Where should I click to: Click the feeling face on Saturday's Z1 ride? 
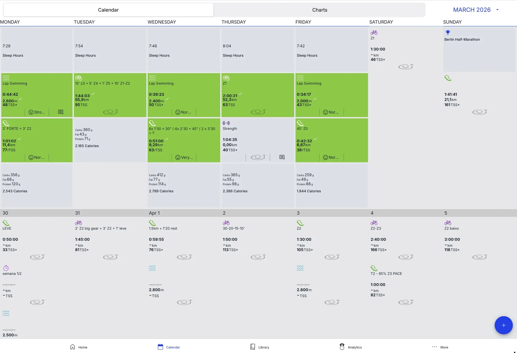pyautogui.click(x=406, y=66)
